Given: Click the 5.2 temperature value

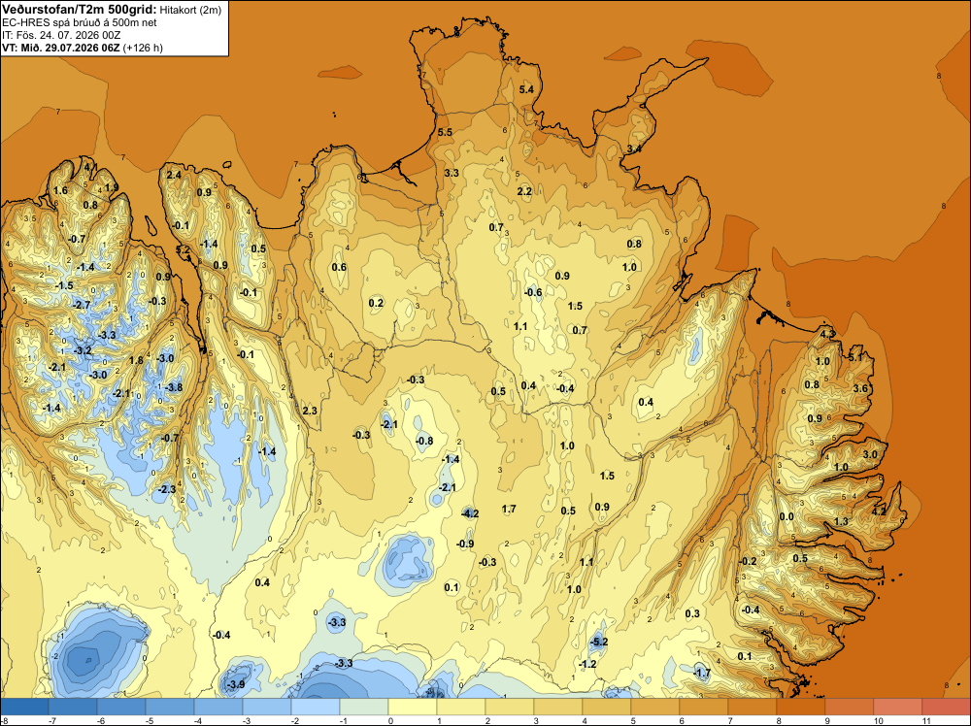Looking at the screenshot, I should [184, 250].
